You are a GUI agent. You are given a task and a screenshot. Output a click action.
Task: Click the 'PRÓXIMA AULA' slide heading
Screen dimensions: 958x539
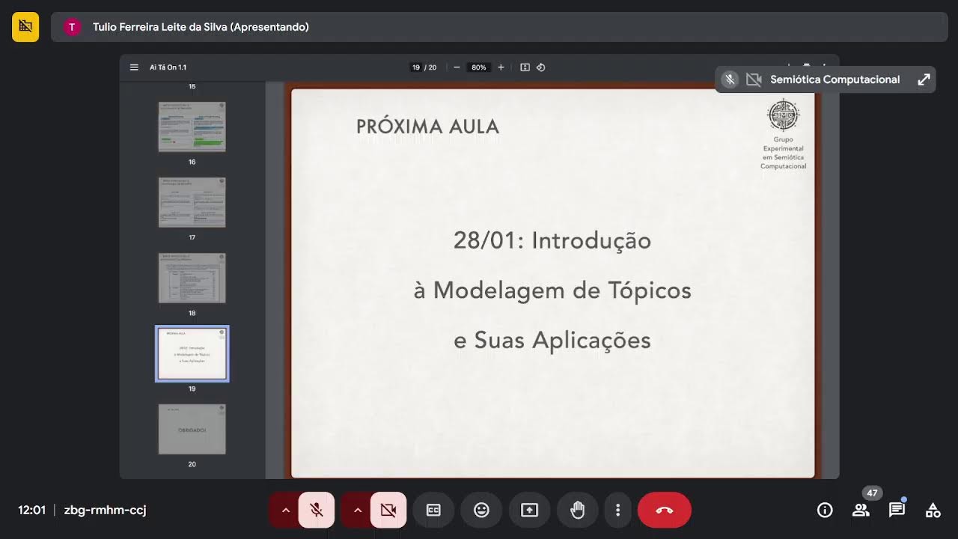click(x=427, y=127)
